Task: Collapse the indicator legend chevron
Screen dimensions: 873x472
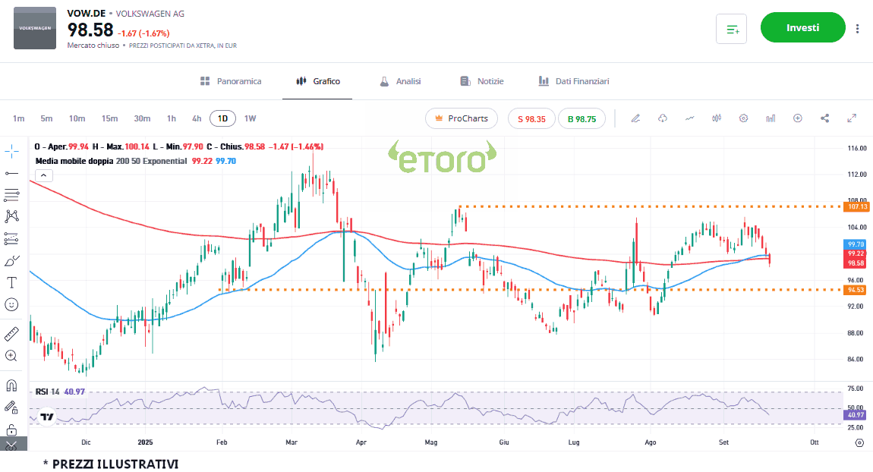Action: pyautogui.click(x=43, y=175)
